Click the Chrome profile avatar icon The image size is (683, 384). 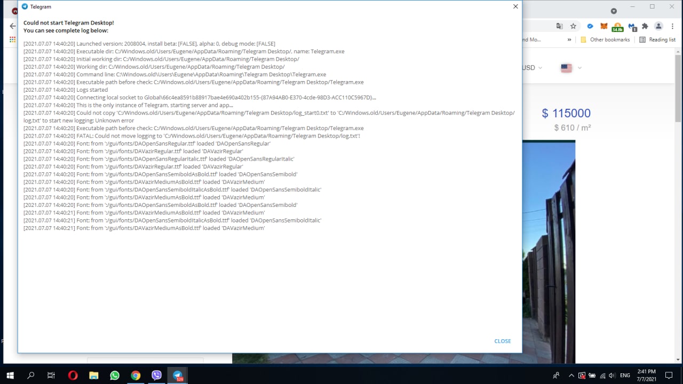[x=659, y=26]
